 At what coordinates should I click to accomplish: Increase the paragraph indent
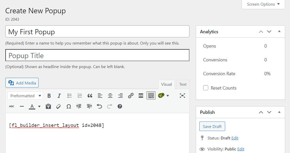coord(89,106)
